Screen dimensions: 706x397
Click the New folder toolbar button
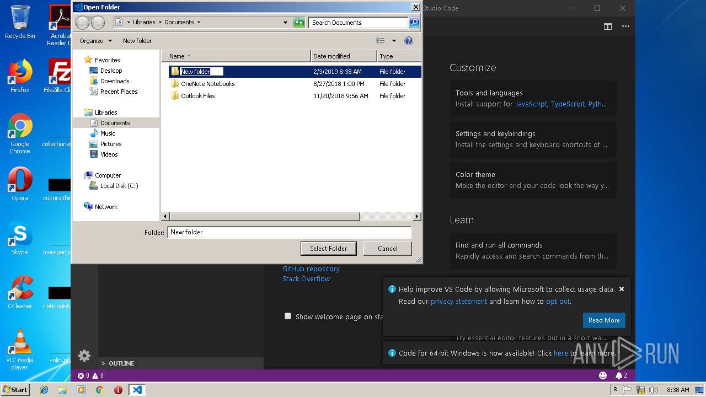coord(137,41)
